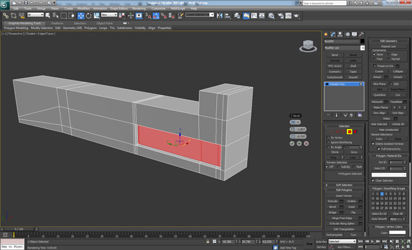Choose SubObj preview selection radio
This screenshot has width=412, height=250.
pos(339,167)
